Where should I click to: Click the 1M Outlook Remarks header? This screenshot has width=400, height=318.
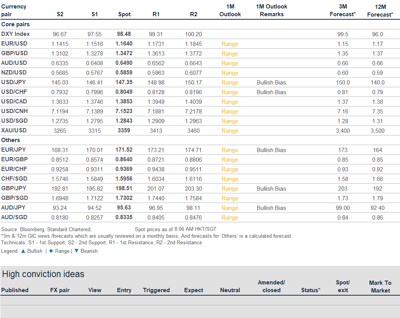pos(272,10)
